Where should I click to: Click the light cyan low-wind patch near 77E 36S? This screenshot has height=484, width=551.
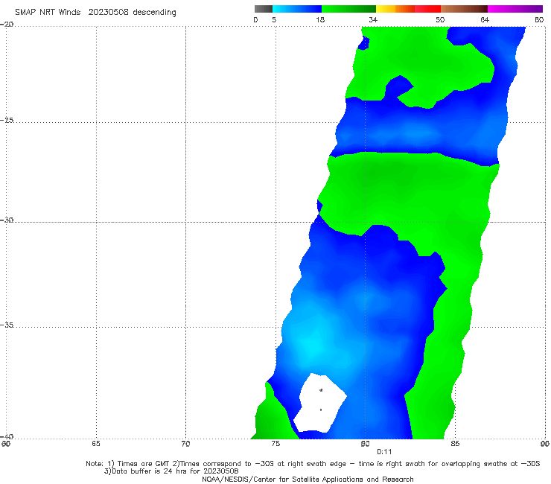point(313,344)
